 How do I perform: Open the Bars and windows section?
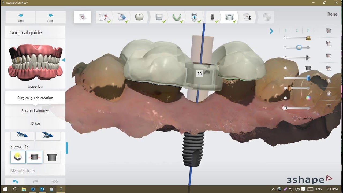35,110
